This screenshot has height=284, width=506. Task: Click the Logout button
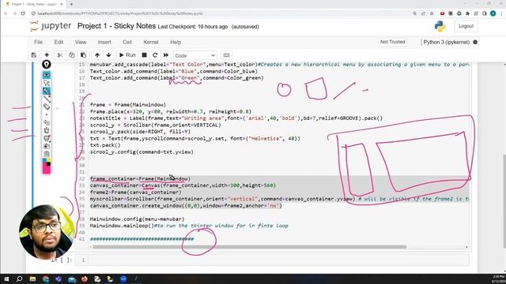point(466,26)
